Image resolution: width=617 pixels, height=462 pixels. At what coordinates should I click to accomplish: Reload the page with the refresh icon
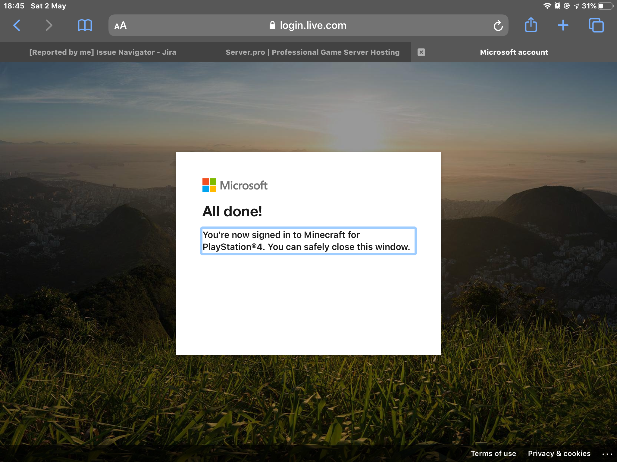pyautogui.click(x=498, y=26)
